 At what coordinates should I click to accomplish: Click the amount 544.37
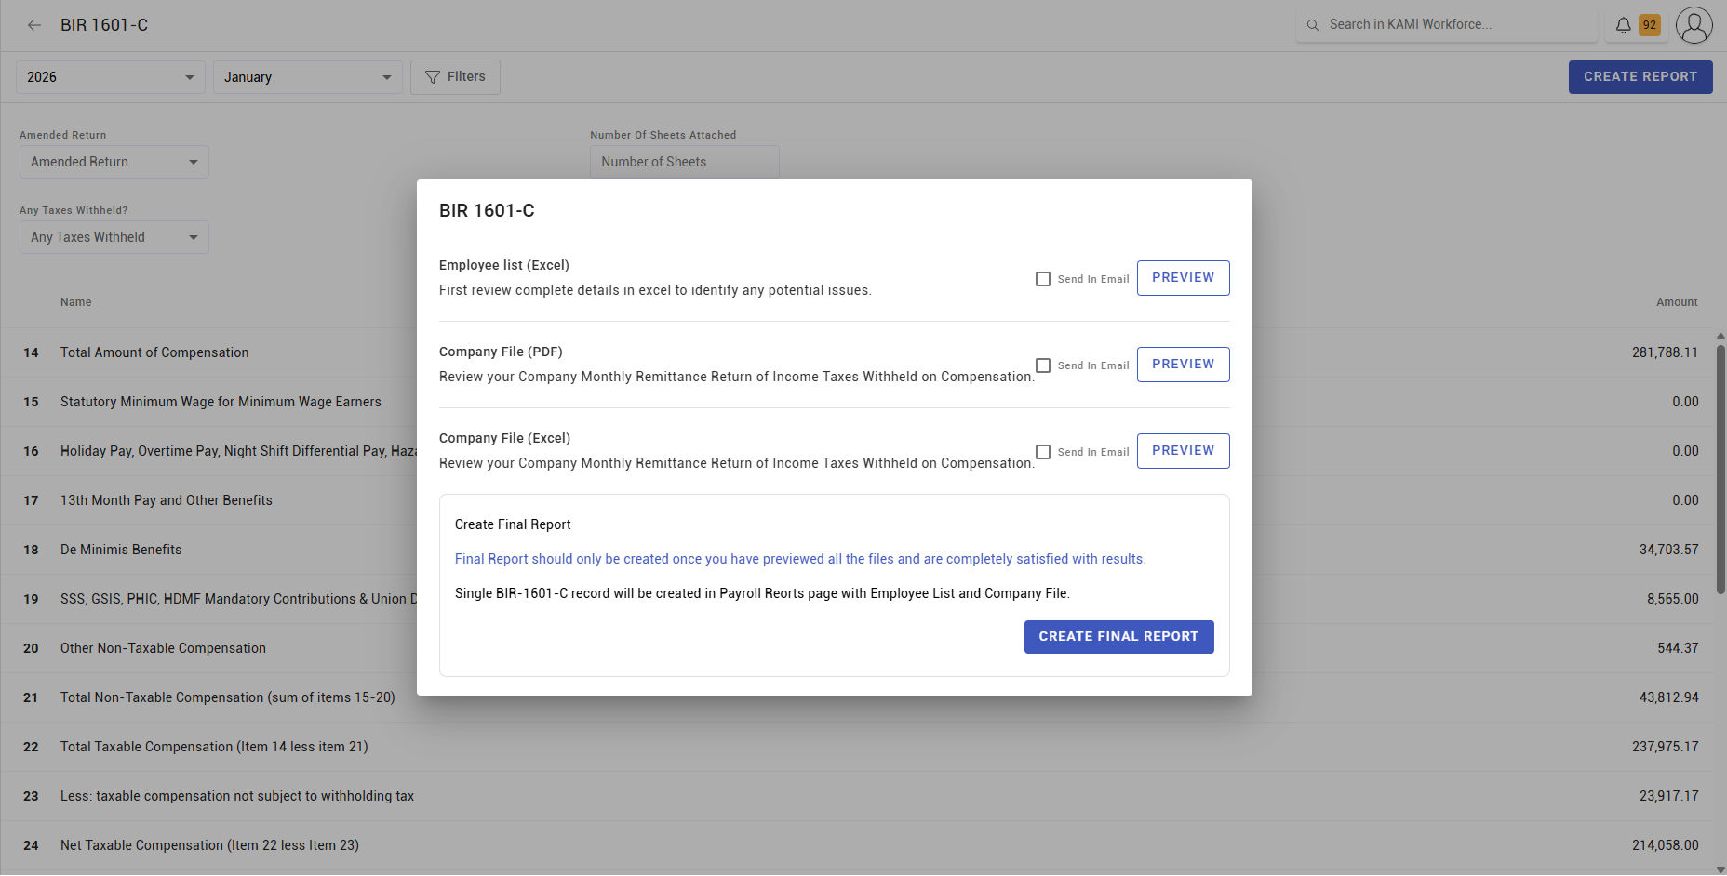[x=1678, y=648]
